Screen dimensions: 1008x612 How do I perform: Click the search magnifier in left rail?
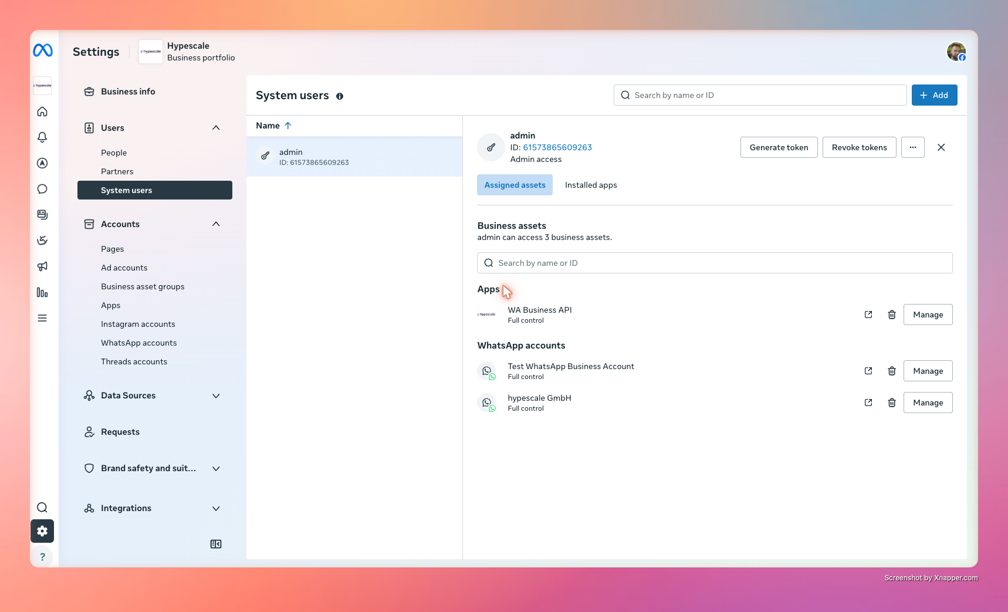pos(42,508)
